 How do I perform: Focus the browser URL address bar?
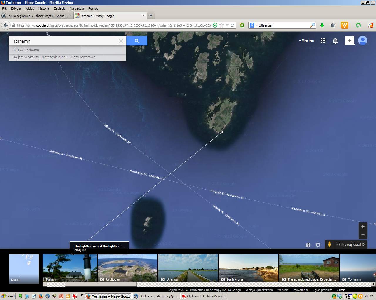pyautogui.click(x=113, y=25)
